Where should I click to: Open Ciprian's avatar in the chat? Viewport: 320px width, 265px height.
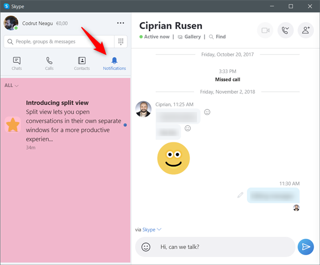(143, 109)
